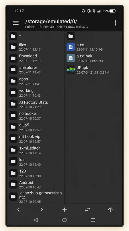Select the '.mixplorer' folder name

28,68
